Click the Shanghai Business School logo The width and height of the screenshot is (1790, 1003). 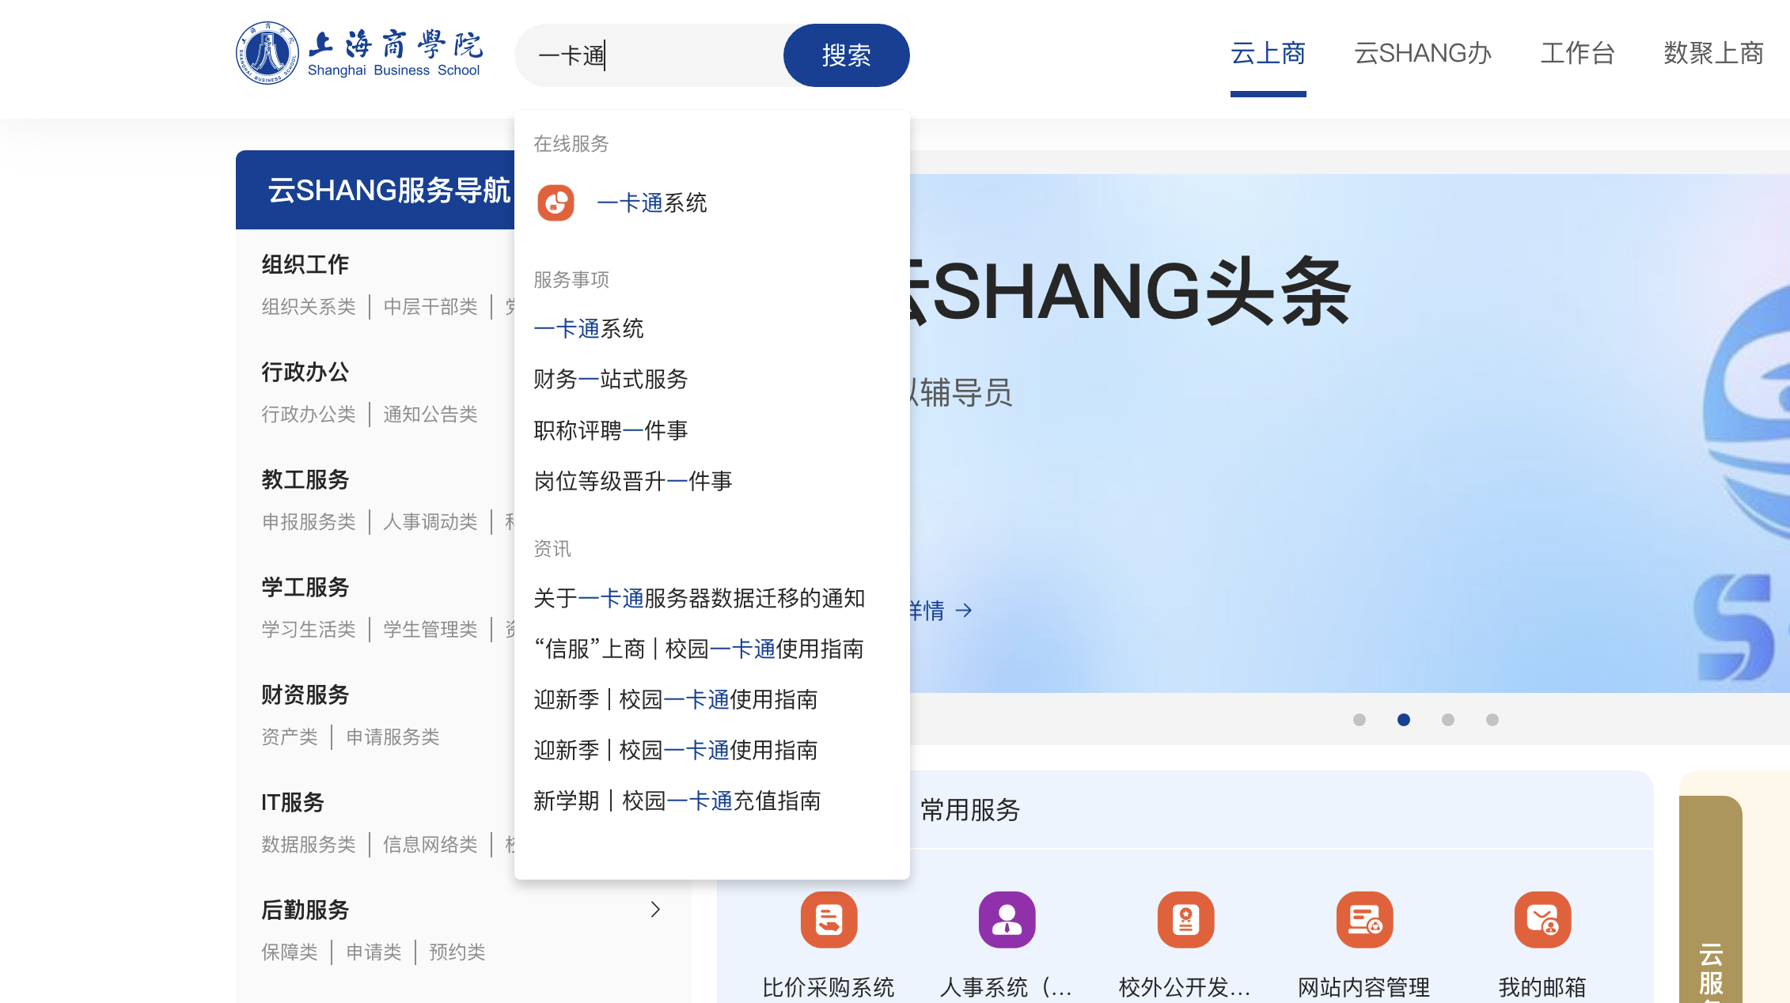359,54
